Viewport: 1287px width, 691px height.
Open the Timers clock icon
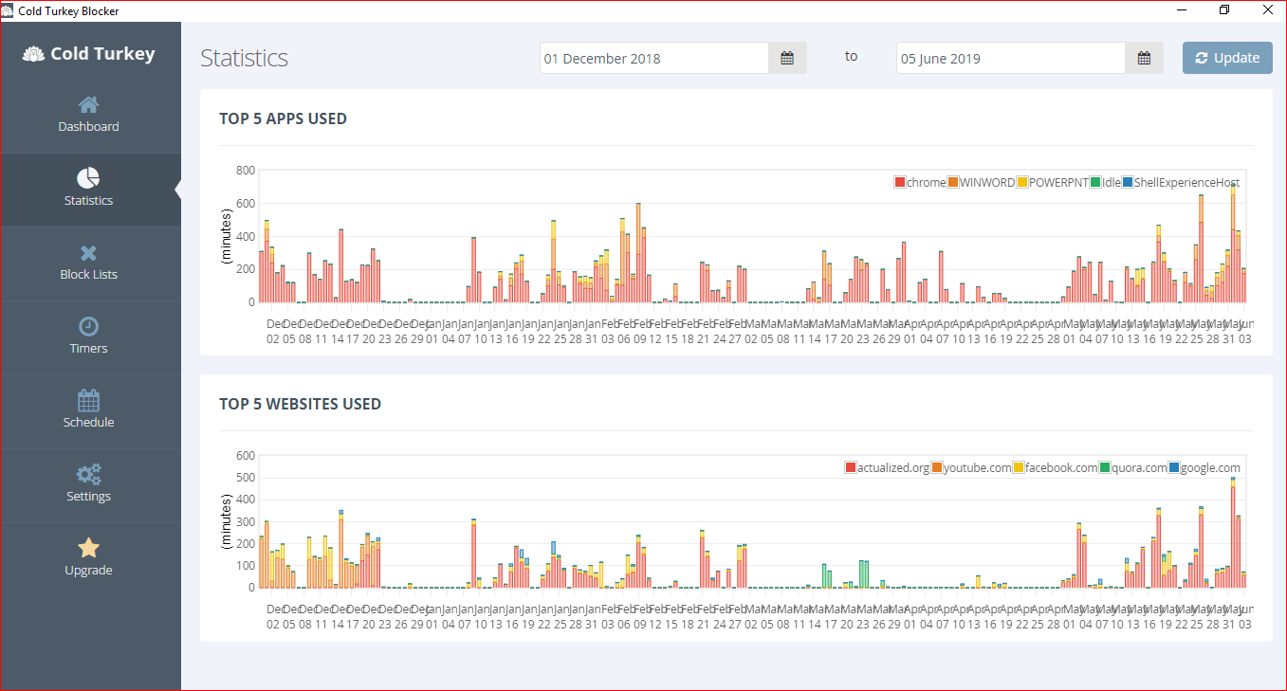pos(88,326)
